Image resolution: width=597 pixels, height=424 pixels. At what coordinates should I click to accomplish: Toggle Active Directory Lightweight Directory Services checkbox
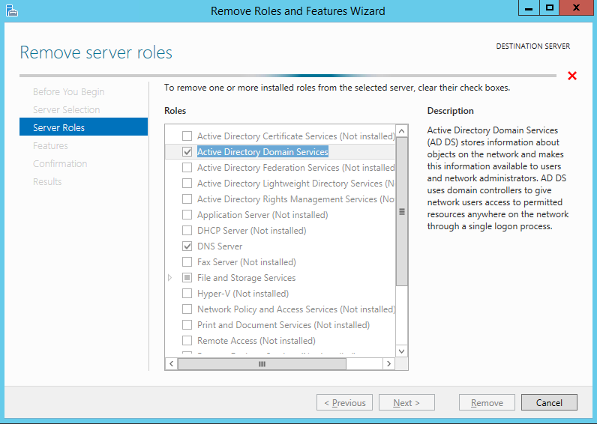click(x=187, y=184)
